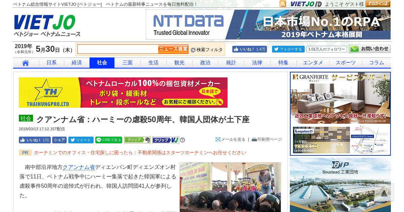Image resolution: width=404 pixels, height=212 pixels.
Task: Open the エンタメ category tab
Action: point(313,63)
